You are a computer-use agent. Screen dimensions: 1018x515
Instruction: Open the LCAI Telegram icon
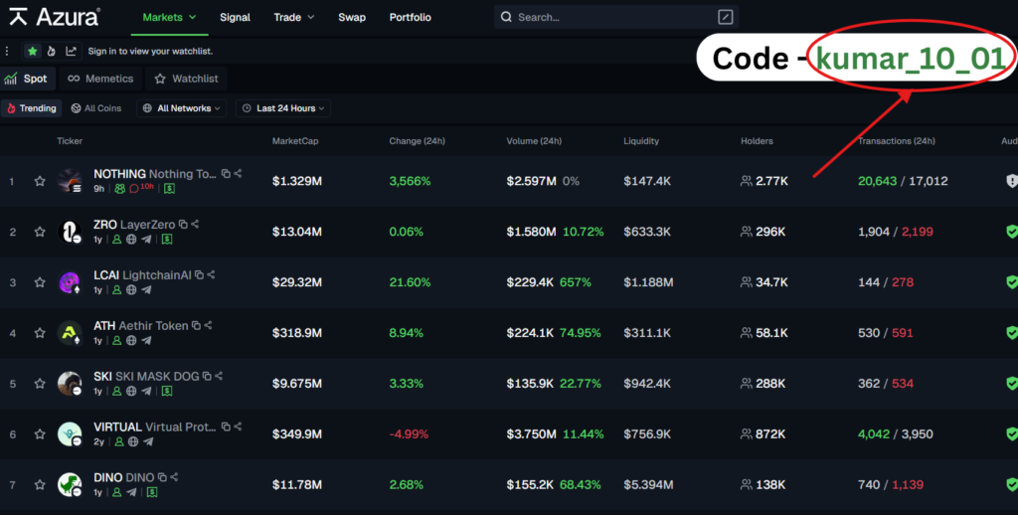[x=146, y=290]
